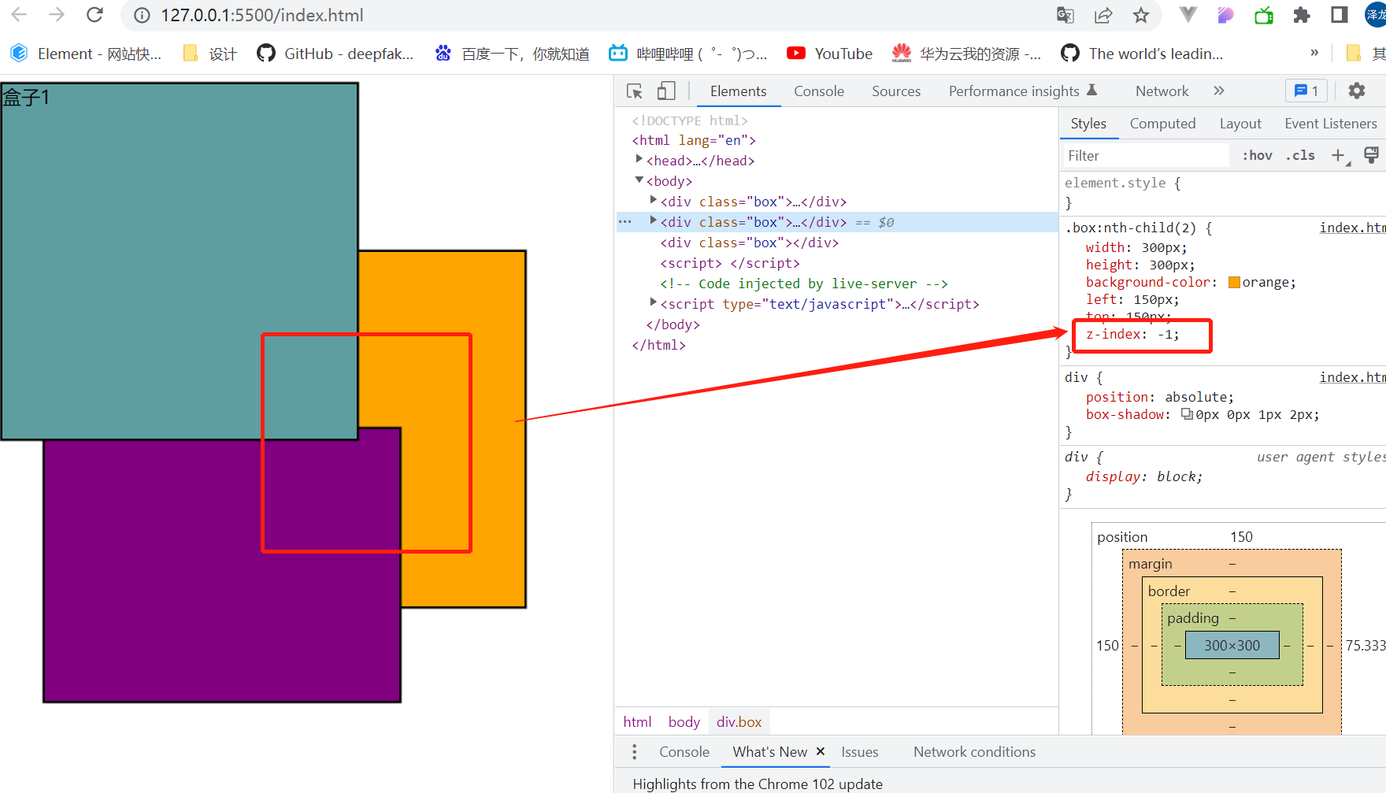Expand the selected div class box node
Viewport: 1386px width, 793px height.
click(x=653, y=221)
